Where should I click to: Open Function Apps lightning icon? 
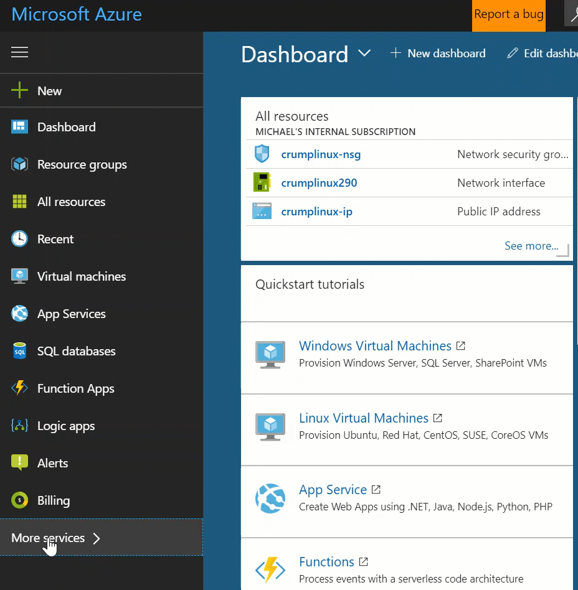(20, 388)
